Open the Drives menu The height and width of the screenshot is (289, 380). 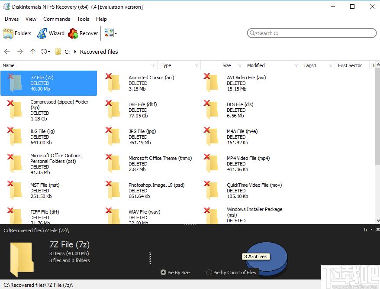(12, 19)
